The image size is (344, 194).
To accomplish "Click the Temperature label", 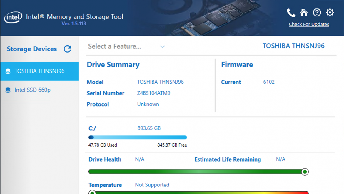I will click(105, 185).
